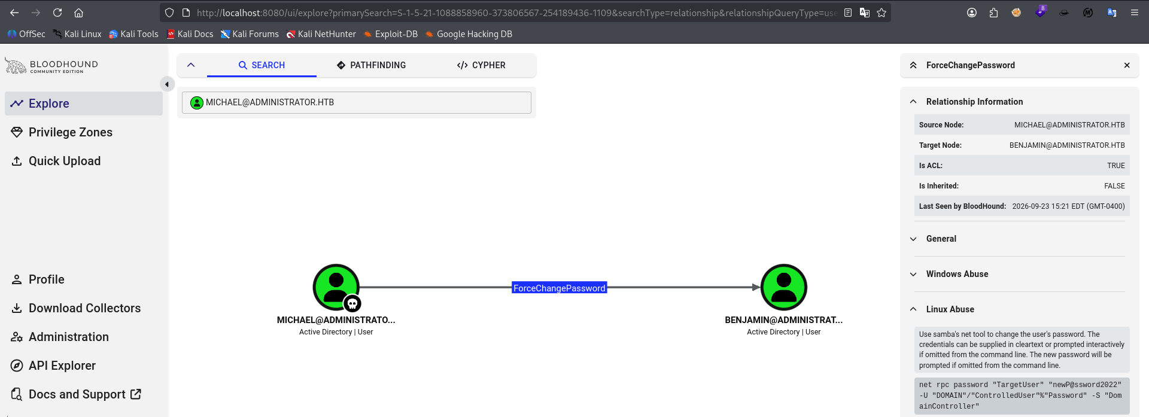
Task: Click the shield tracking protection icon
Action: tap(169, 13)
